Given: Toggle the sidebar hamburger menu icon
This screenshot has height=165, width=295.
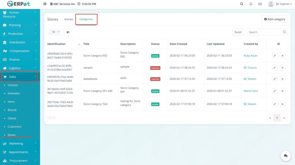Looking at the screenshot, I should click(x=45, y=4).
